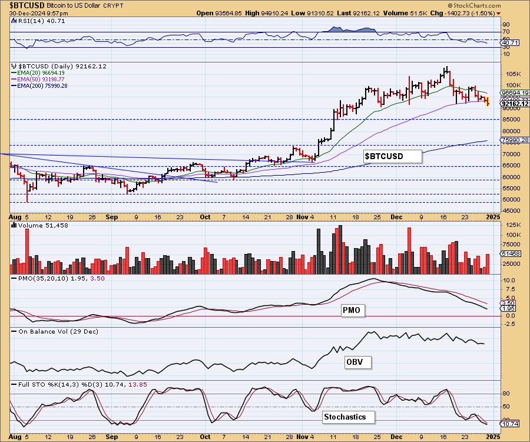
Task: Click the $BTCUSD ticker title
Action: coord(26,5)
